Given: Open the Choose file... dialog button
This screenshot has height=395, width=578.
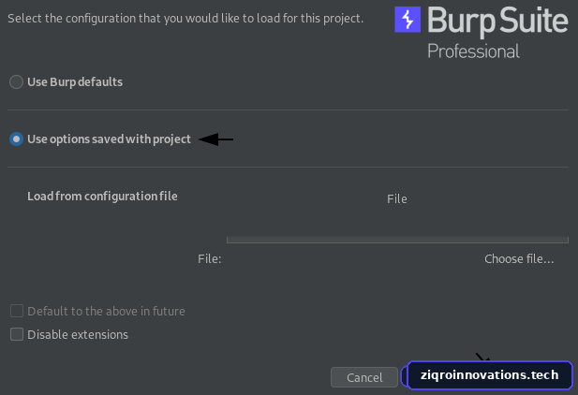Looking at the screenshot, I should pos(519,258).
